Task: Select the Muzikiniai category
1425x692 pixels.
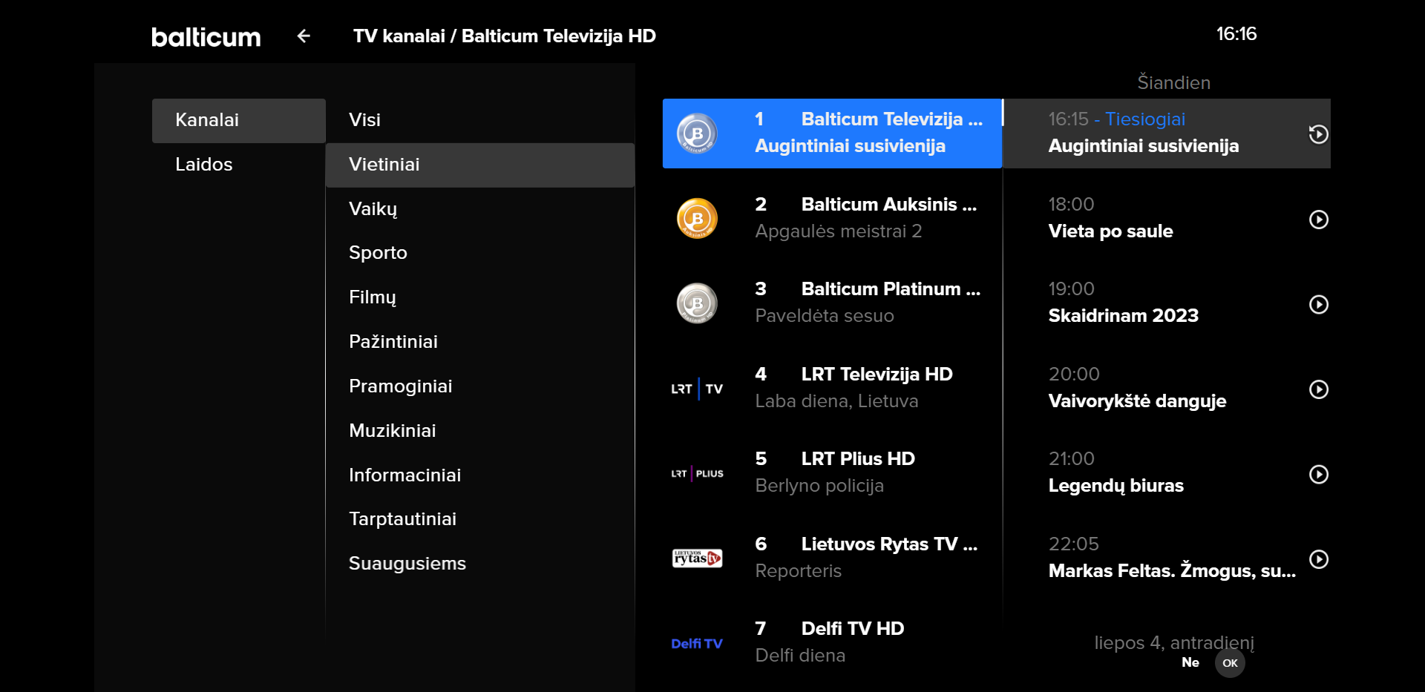Action: coord(480,431)
